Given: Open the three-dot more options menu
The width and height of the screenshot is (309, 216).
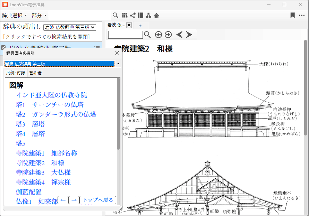Looking at the screenshot, I should [302, 15].
